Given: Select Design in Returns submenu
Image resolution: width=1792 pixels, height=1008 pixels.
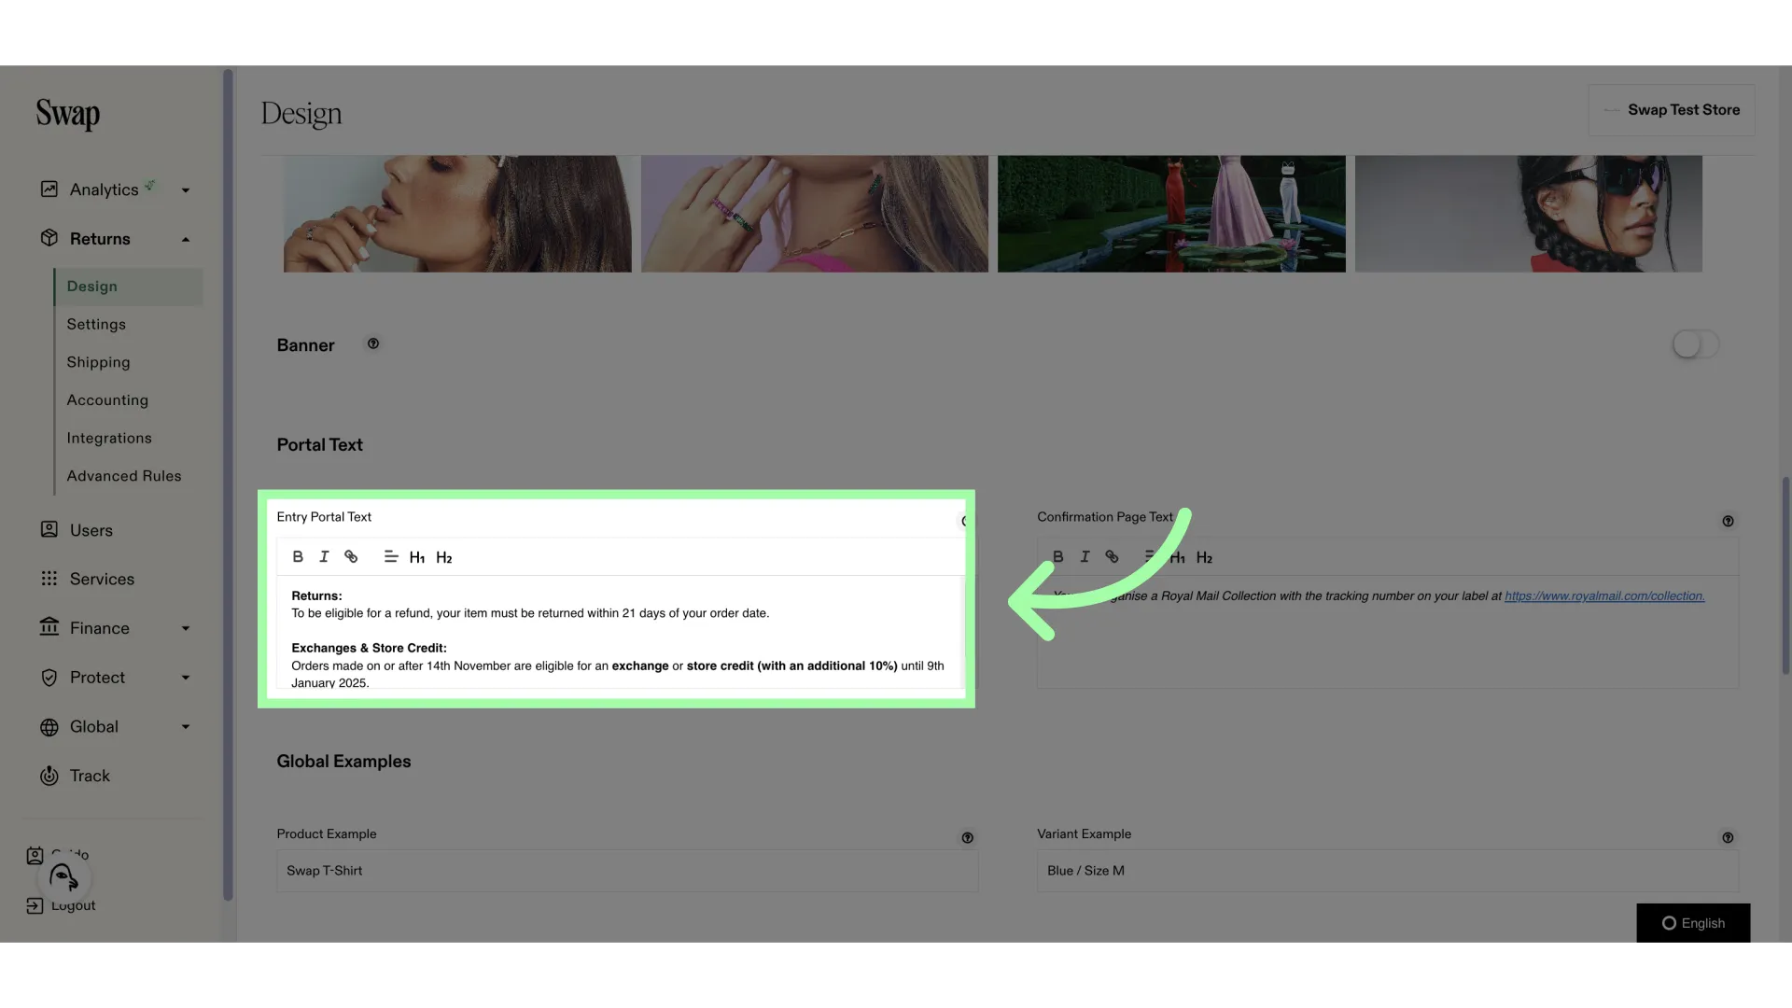Looking at the screenshot, I should 128,287.
